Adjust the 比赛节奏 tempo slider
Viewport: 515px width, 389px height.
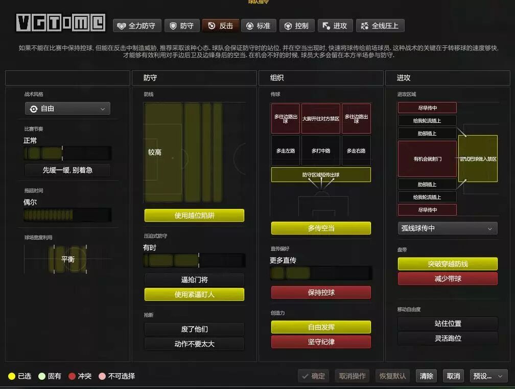[x=67, y=153]
